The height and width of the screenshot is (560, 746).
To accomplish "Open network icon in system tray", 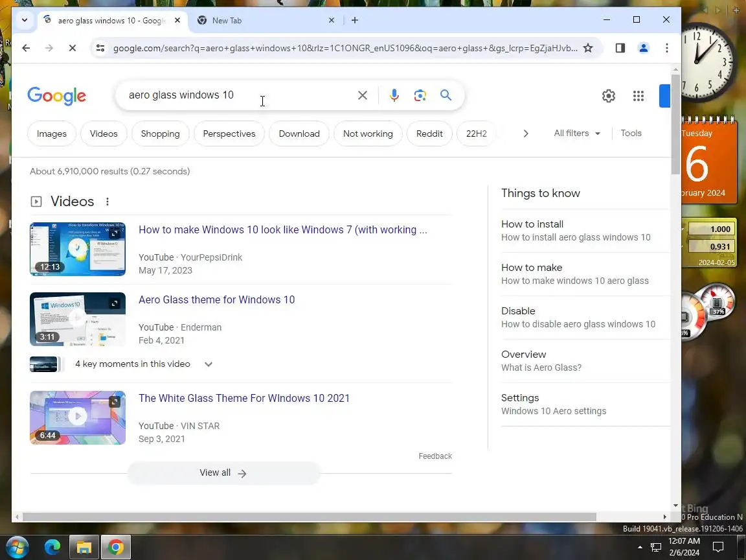I will (x=655, y=547).
